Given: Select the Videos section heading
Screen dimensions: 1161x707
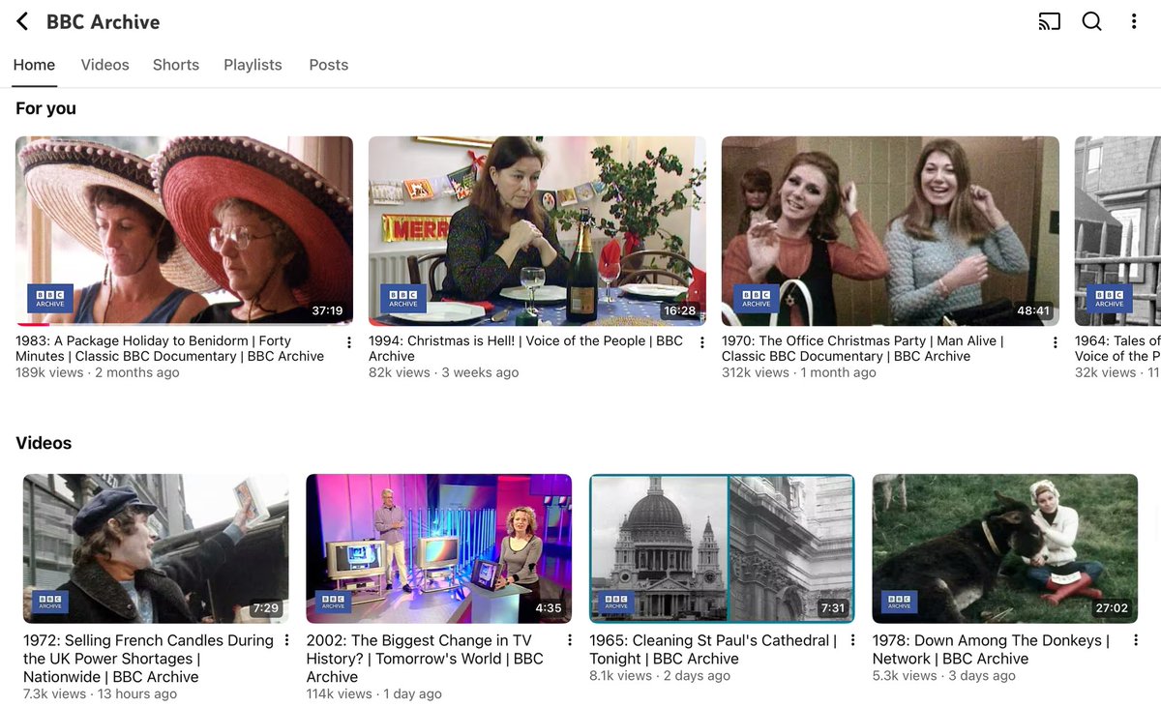Looking at the screenshot, I should pos(44,443).
